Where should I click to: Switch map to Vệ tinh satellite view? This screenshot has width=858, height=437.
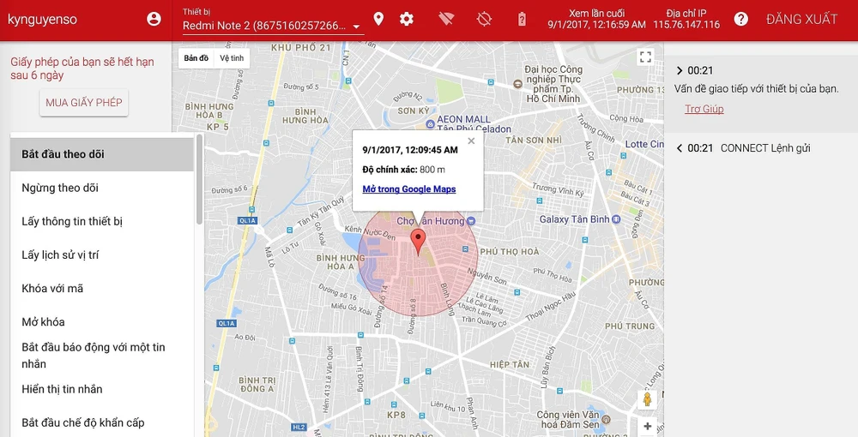tap(232, 58)
